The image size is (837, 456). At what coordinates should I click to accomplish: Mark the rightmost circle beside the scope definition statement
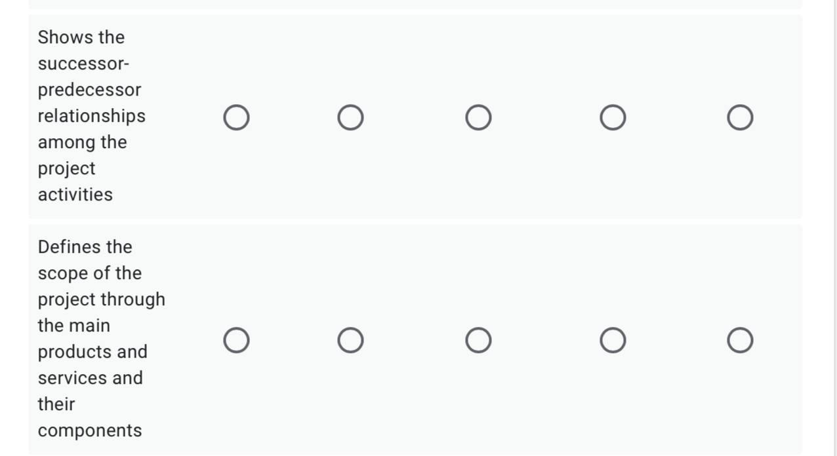740,340
